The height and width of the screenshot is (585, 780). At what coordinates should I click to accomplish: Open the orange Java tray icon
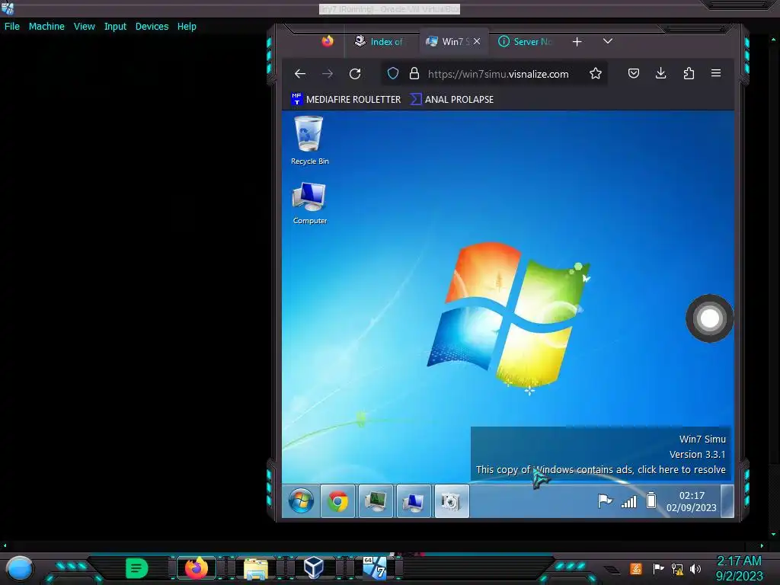(x=636, y=568)
